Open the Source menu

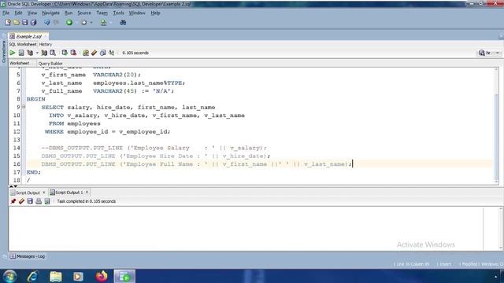(84, 13)
